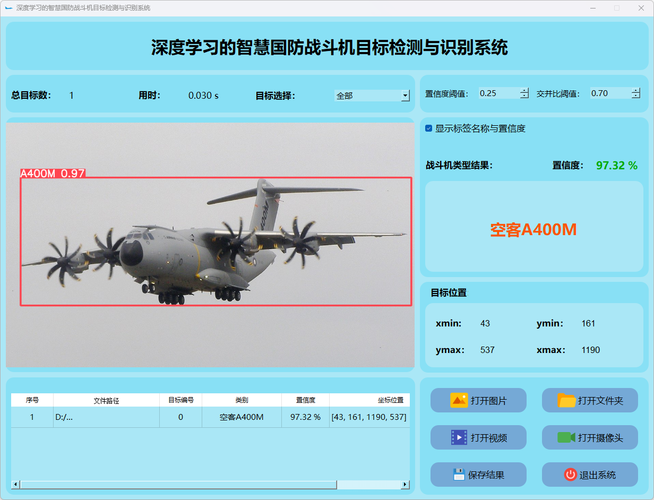This screenshot has height=500, width=654.
Task: Click the A400M 0.97 detection label
Action: pos(53,174)
